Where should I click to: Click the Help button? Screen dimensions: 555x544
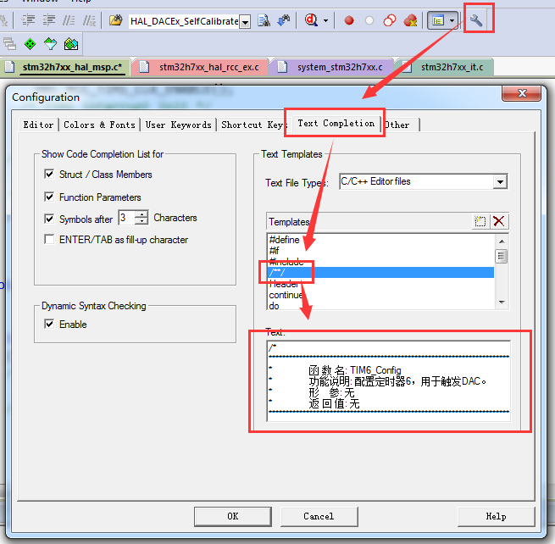point(496,516)
